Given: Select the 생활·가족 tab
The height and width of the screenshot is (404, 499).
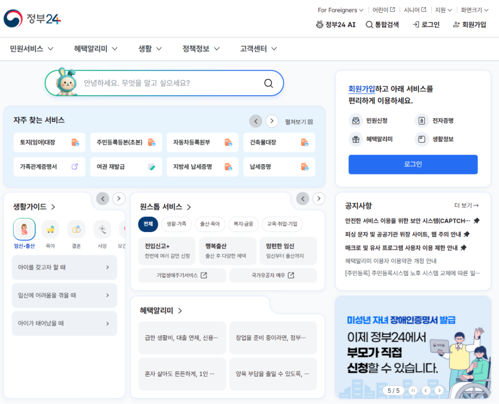Looking at the screenshot, I should click(176, 224).
